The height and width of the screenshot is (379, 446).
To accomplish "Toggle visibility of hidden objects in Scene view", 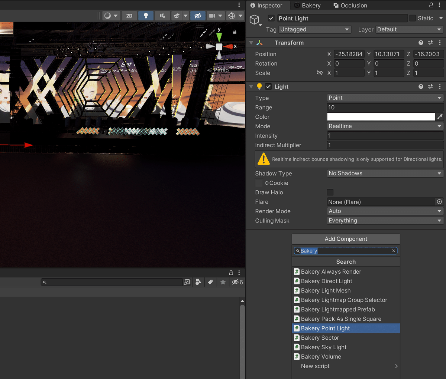I will 198,16.
